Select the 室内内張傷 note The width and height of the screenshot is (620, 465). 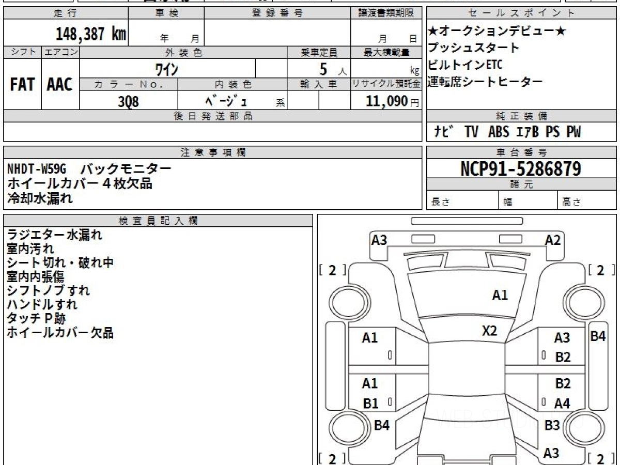tap(35, 277)
